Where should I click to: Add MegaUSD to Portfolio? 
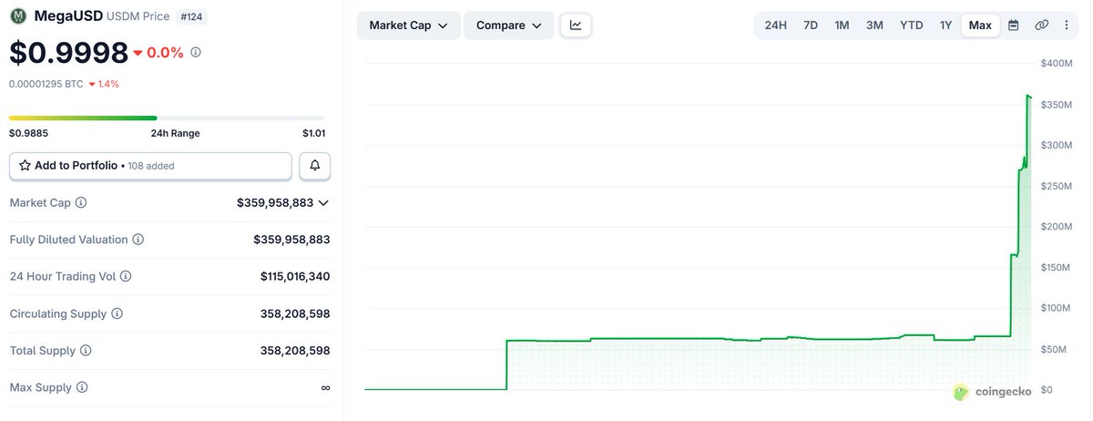click(x=150, y=166)
